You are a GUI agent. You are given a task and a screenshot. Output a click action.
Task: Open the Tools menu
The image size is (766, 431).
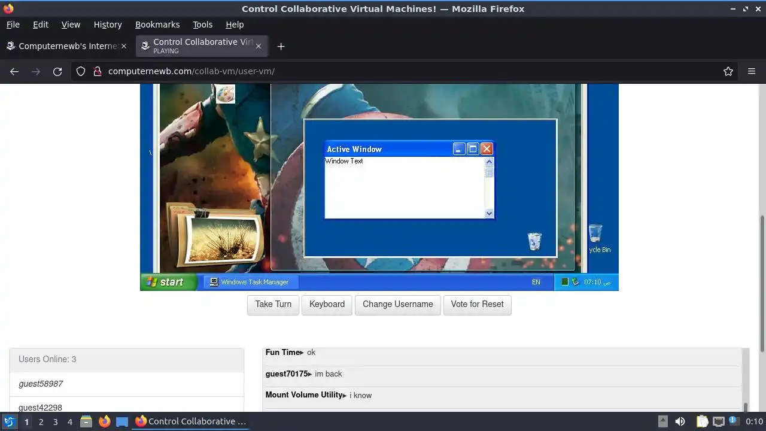(x=202, y=25)
